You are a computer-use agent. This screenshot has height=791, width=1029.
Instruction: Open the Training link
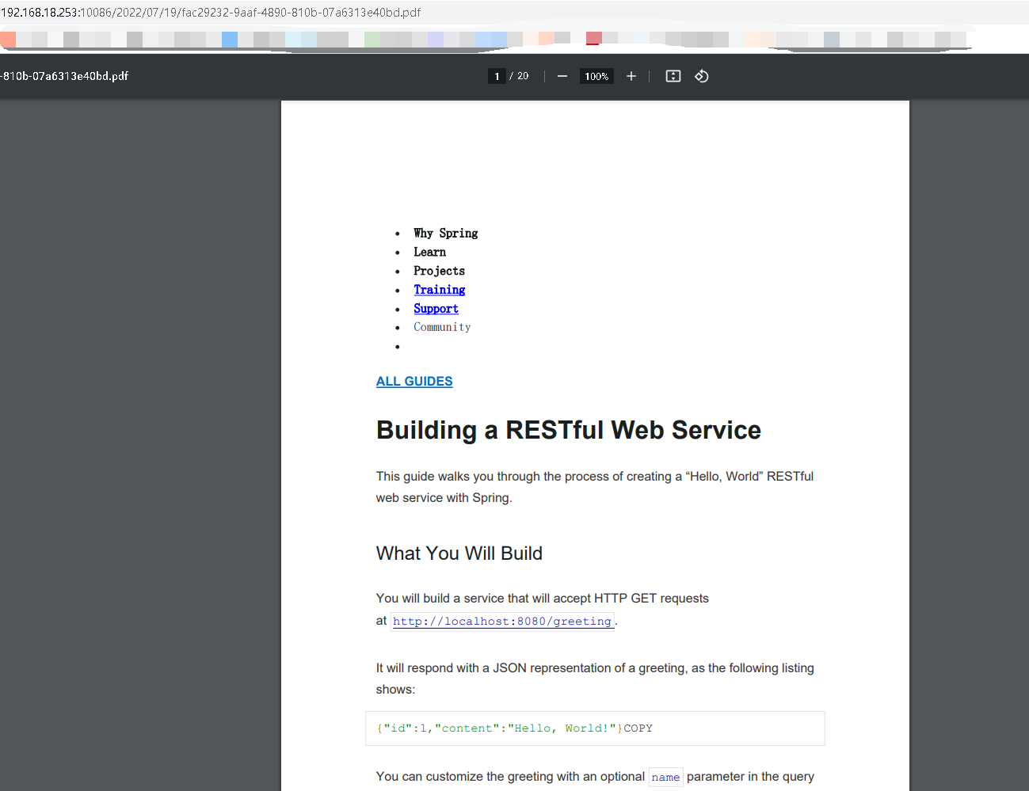click(439, 290)
